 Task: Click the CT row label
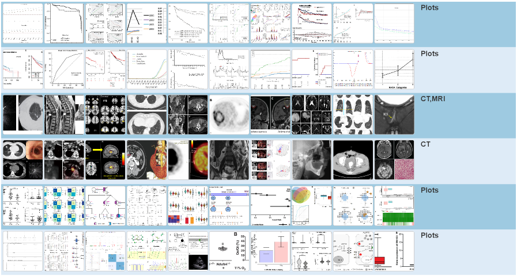click(426, 144)
